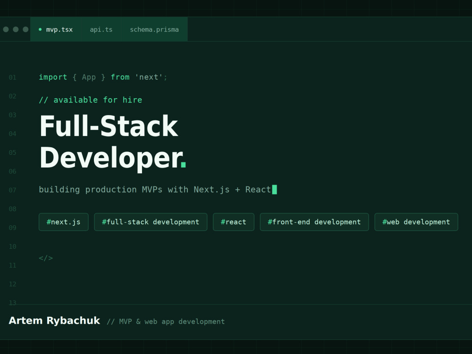Click the green text cursor after 'React'
Image resolution: width=472 pixels, height=354 pixels.
click(274, 190)
